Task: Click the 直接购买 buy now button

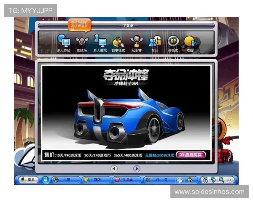Action: pyautogui.click(x=191, y=155)
